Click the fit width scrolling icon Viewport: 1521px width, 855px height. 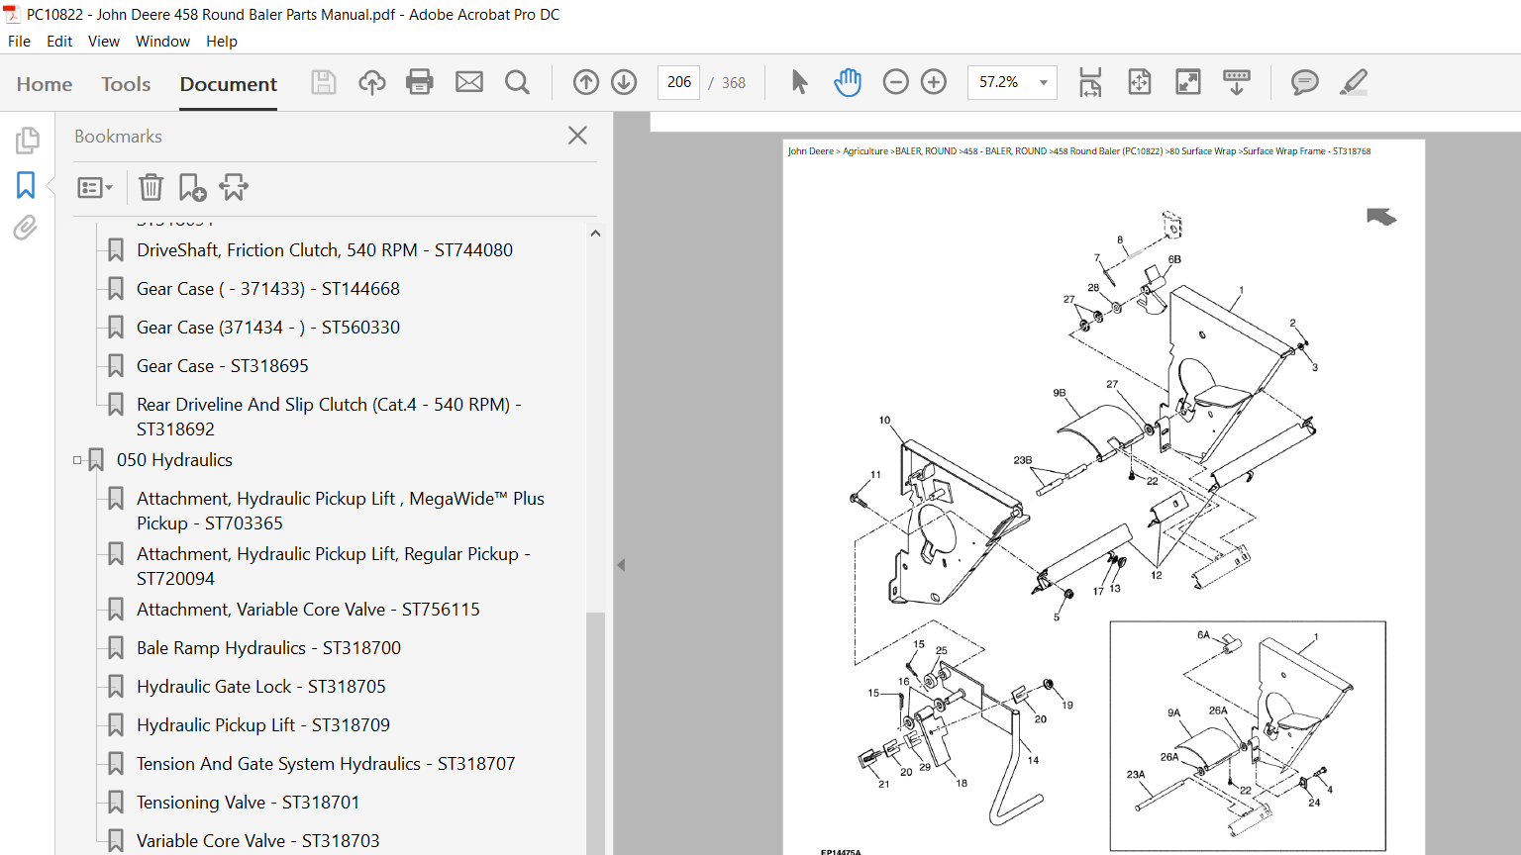click(x=1090, y=82)
